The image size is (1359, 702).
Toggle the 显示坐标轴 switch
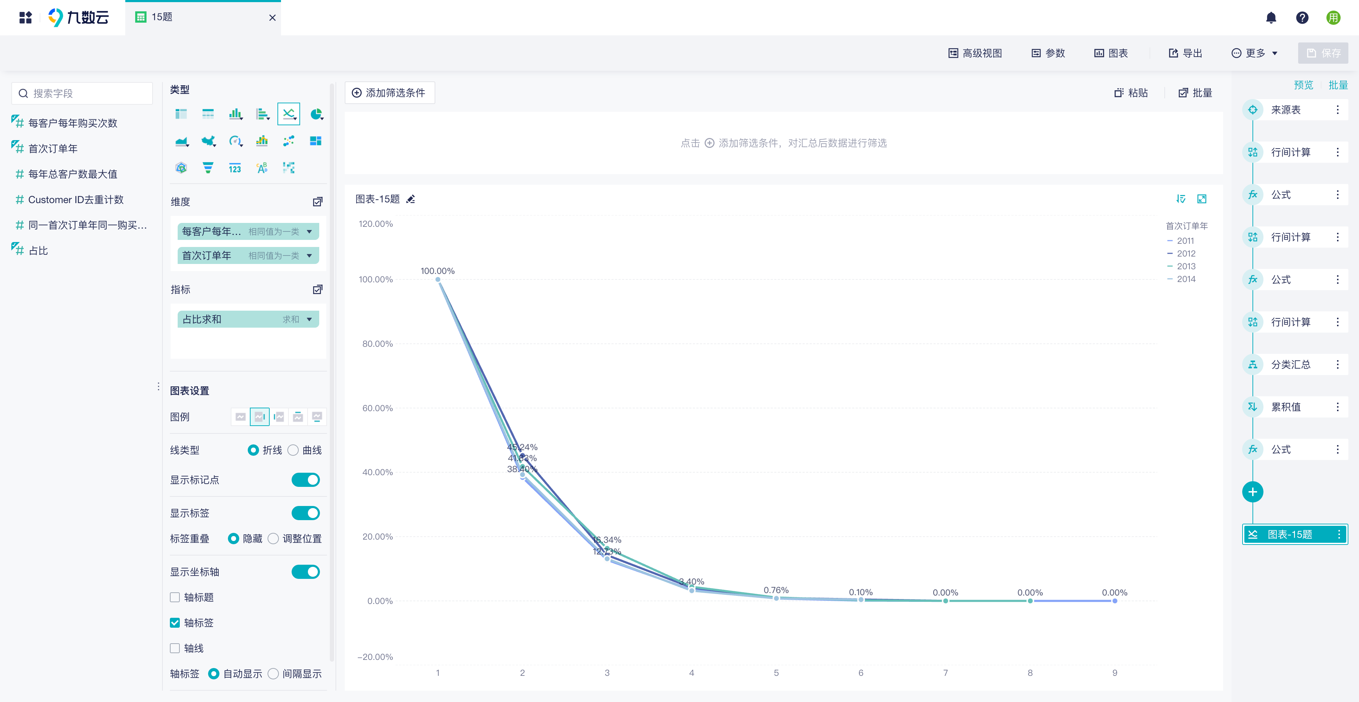305,572
